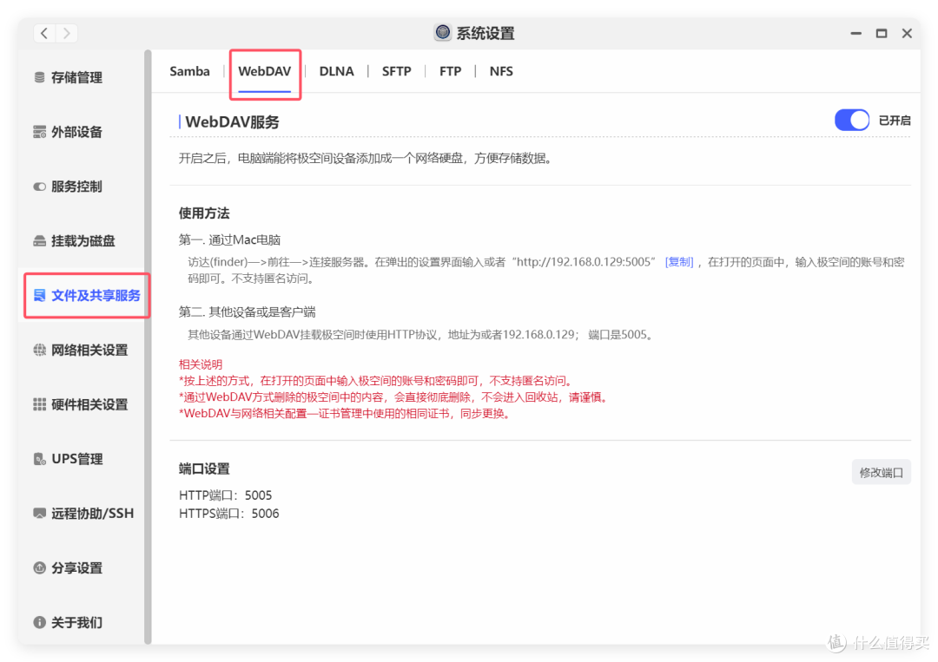Viewport: 938px width, 662px height.
Task: Click the 修改端口 button
Action: click(x=882, y=472)
